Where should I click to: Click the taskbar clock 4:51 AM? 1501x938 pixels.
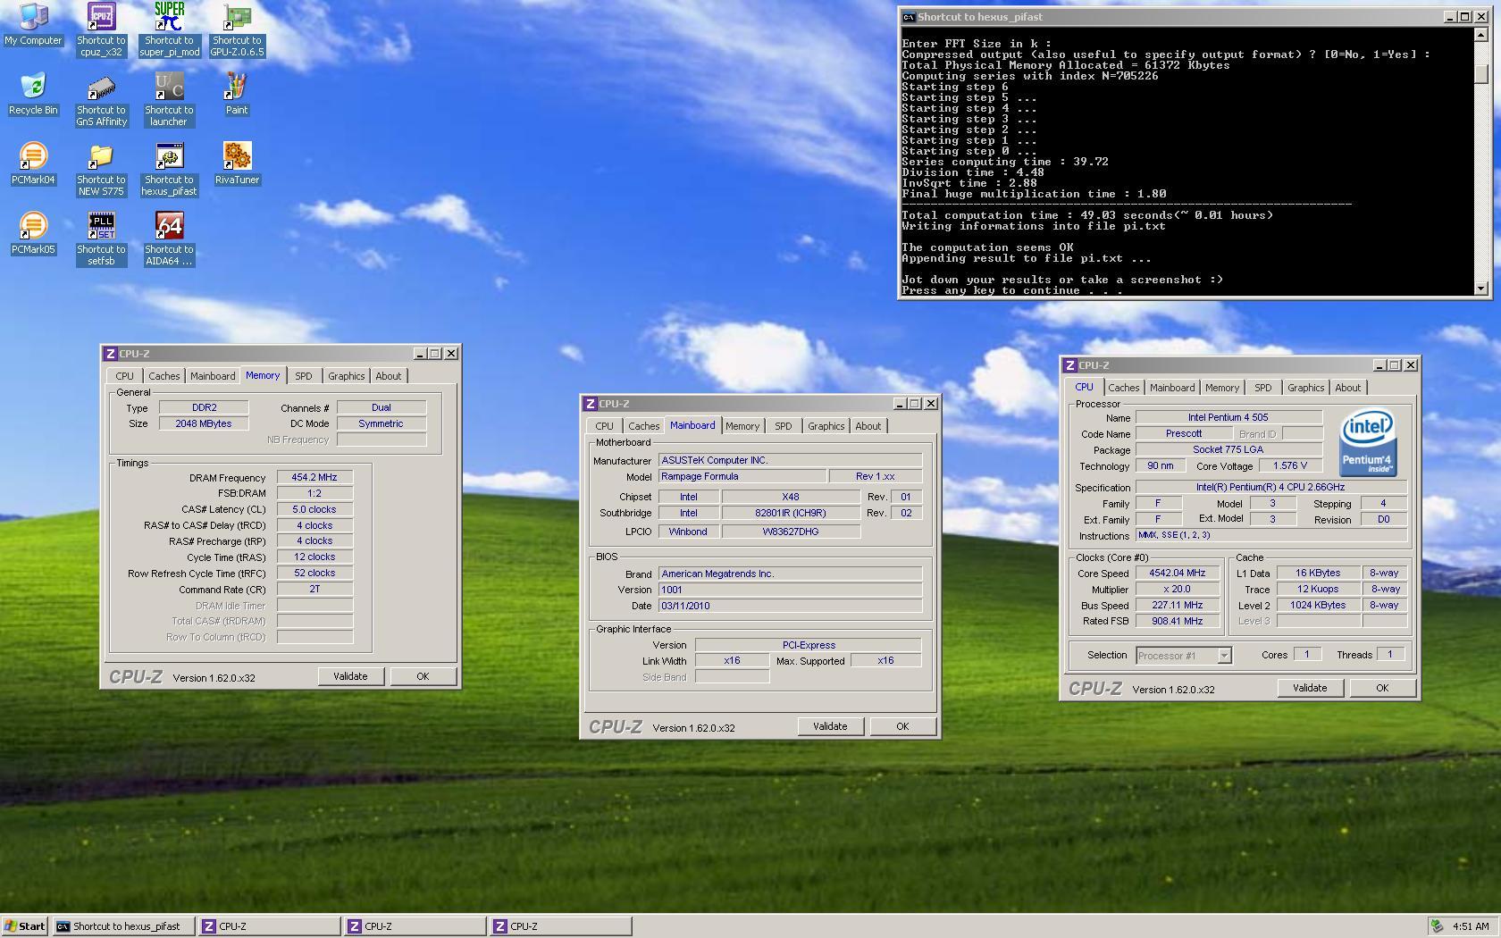tap(1471, 926)
